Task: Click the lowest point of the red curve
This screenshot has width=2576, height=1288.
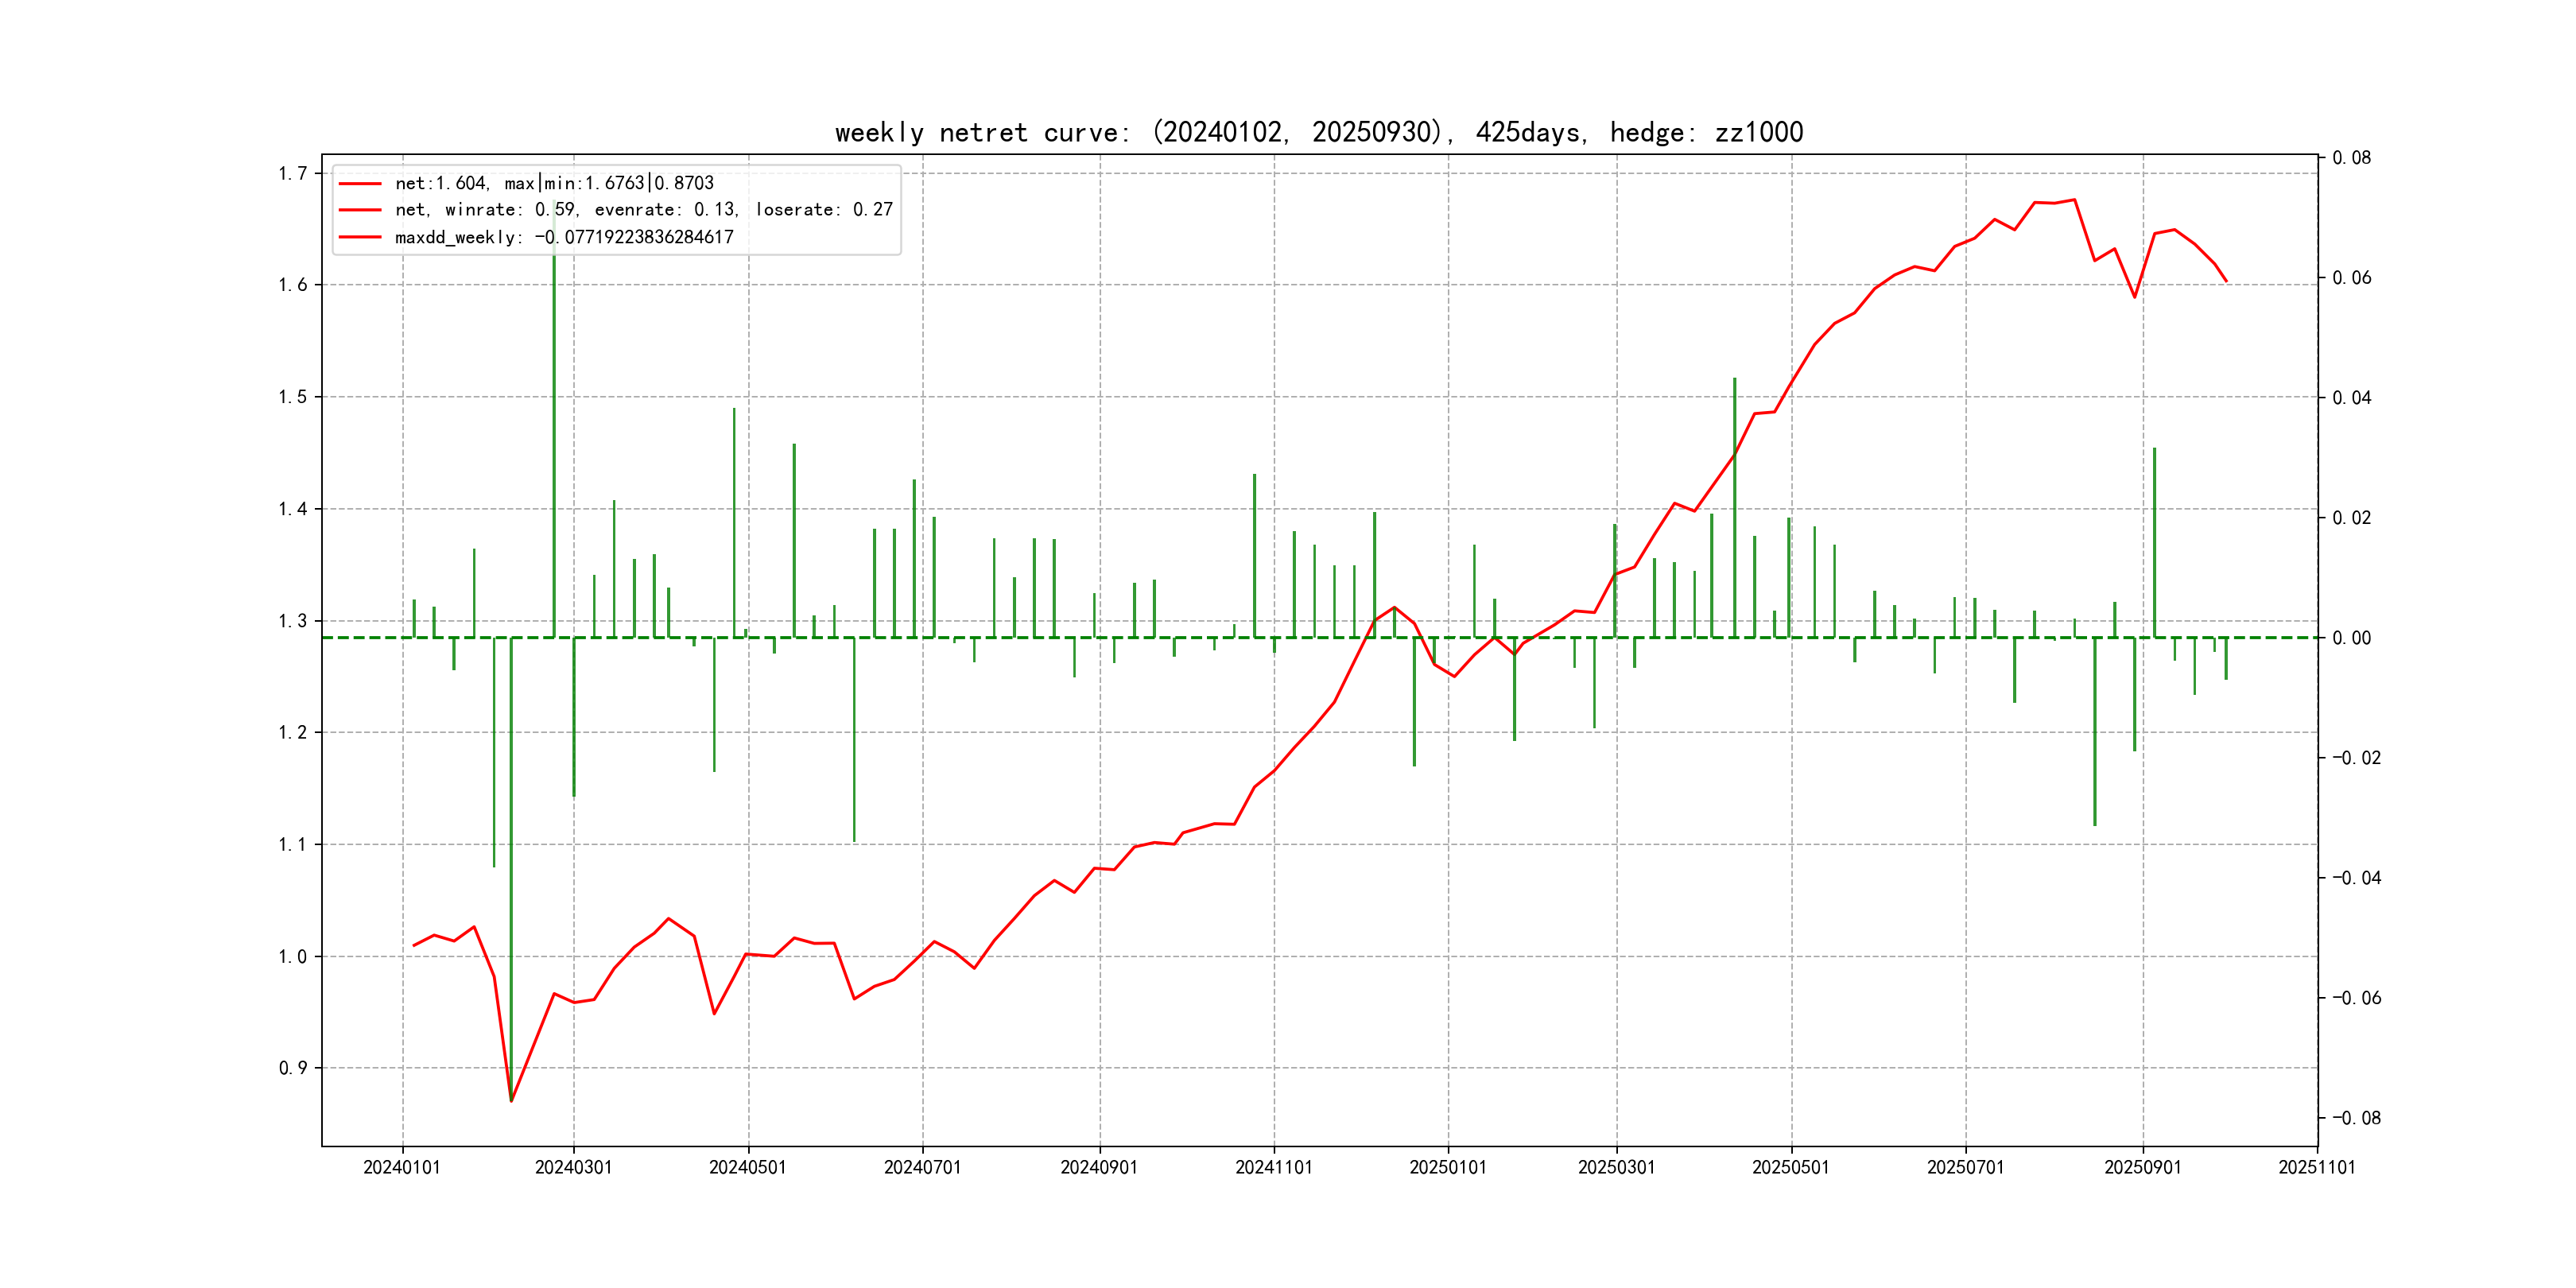Action: pos(511,1101)
